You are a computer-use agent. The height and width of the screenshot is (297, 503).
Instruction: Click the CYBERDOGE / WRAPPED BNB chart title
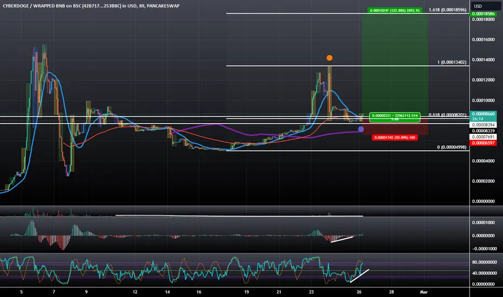click(x=91, y=6)
